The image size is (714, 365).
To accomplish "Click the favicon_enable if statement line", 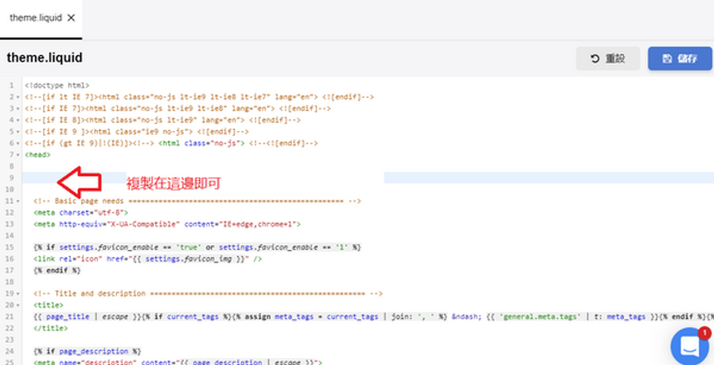I will tap(197, 247).
